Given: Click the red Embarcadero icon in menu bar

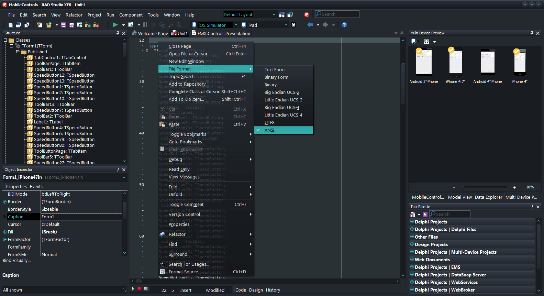Looking at the screenshot, I should (x=307, y=14).
